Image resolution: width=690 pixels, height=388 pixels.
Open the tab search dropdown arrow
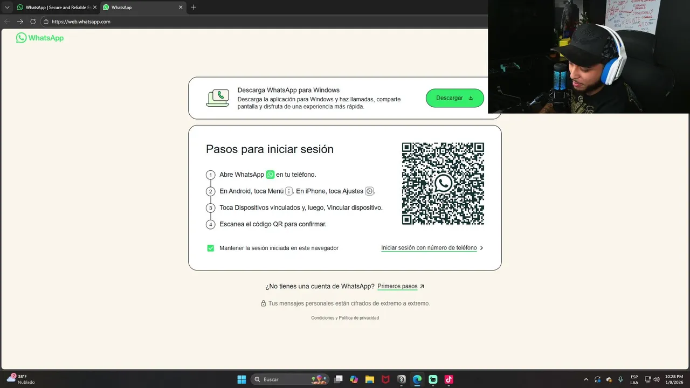(x=7, y=8)
